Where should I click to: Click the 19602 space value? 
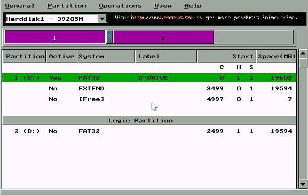[281, 78]
